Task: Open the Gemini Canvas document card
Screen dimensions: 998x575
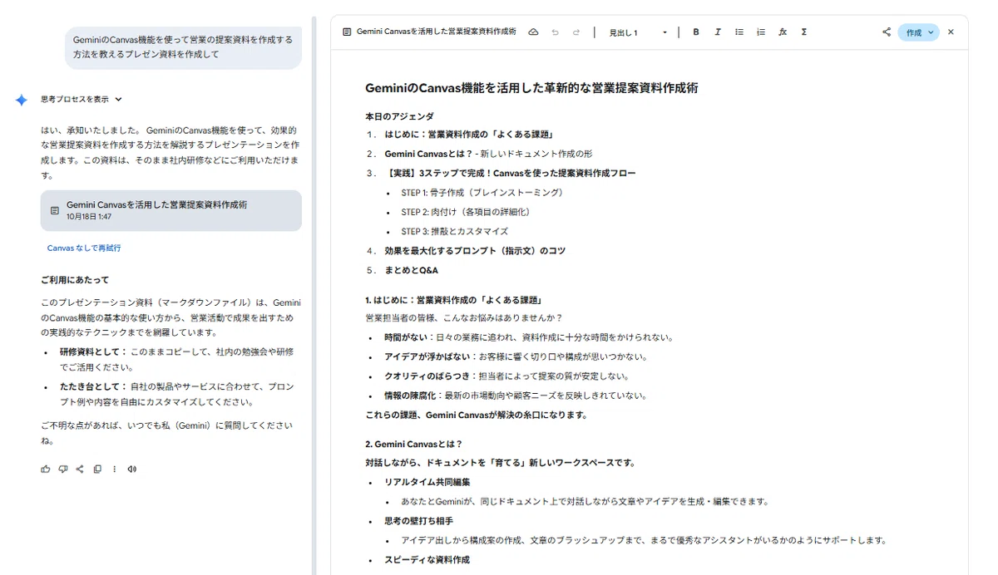Action: pos(170,210)
